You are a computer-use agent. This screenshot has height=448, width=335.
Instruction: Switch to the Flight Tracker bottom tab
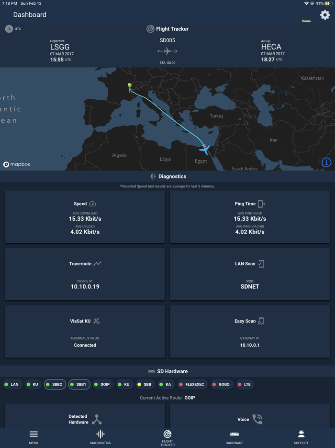pos(167,438)
